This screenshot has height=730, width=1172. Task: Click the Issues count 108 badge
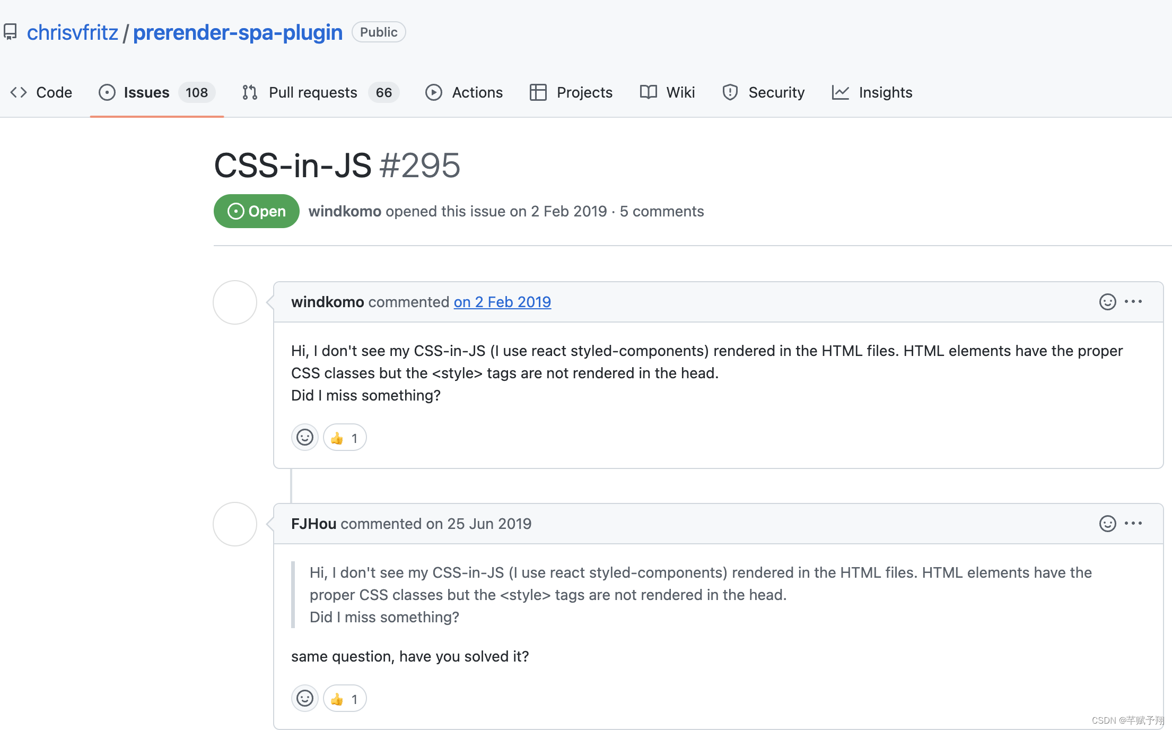click(x=197, y=92)
